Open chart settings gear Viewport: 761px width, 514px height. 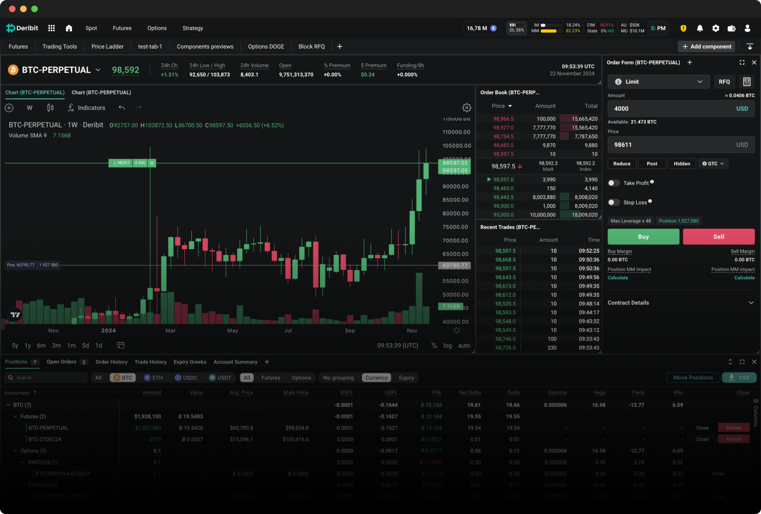[x=466, y=107]
